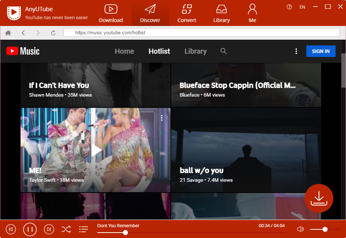Open If I Can't Have You video
346x238 pixels.
[96, 85]
